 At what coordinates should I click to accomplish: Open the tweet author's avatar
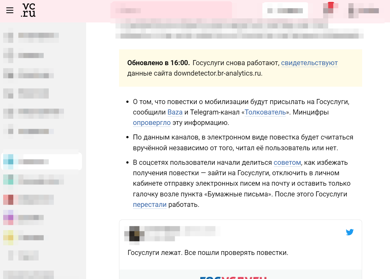pos(134,234)
